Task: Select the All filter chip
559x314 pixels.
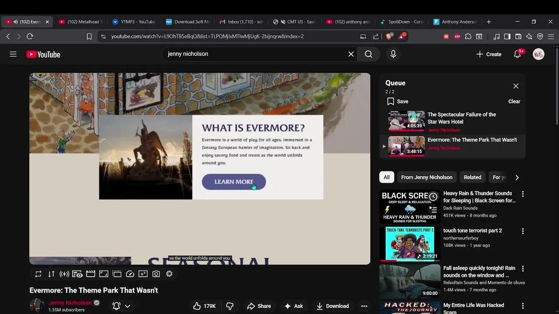Action: pos(386,177)
